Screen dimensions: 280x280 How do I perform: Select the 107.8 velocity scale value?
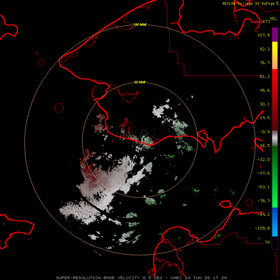pyautogui.click(x=264, y=35)
